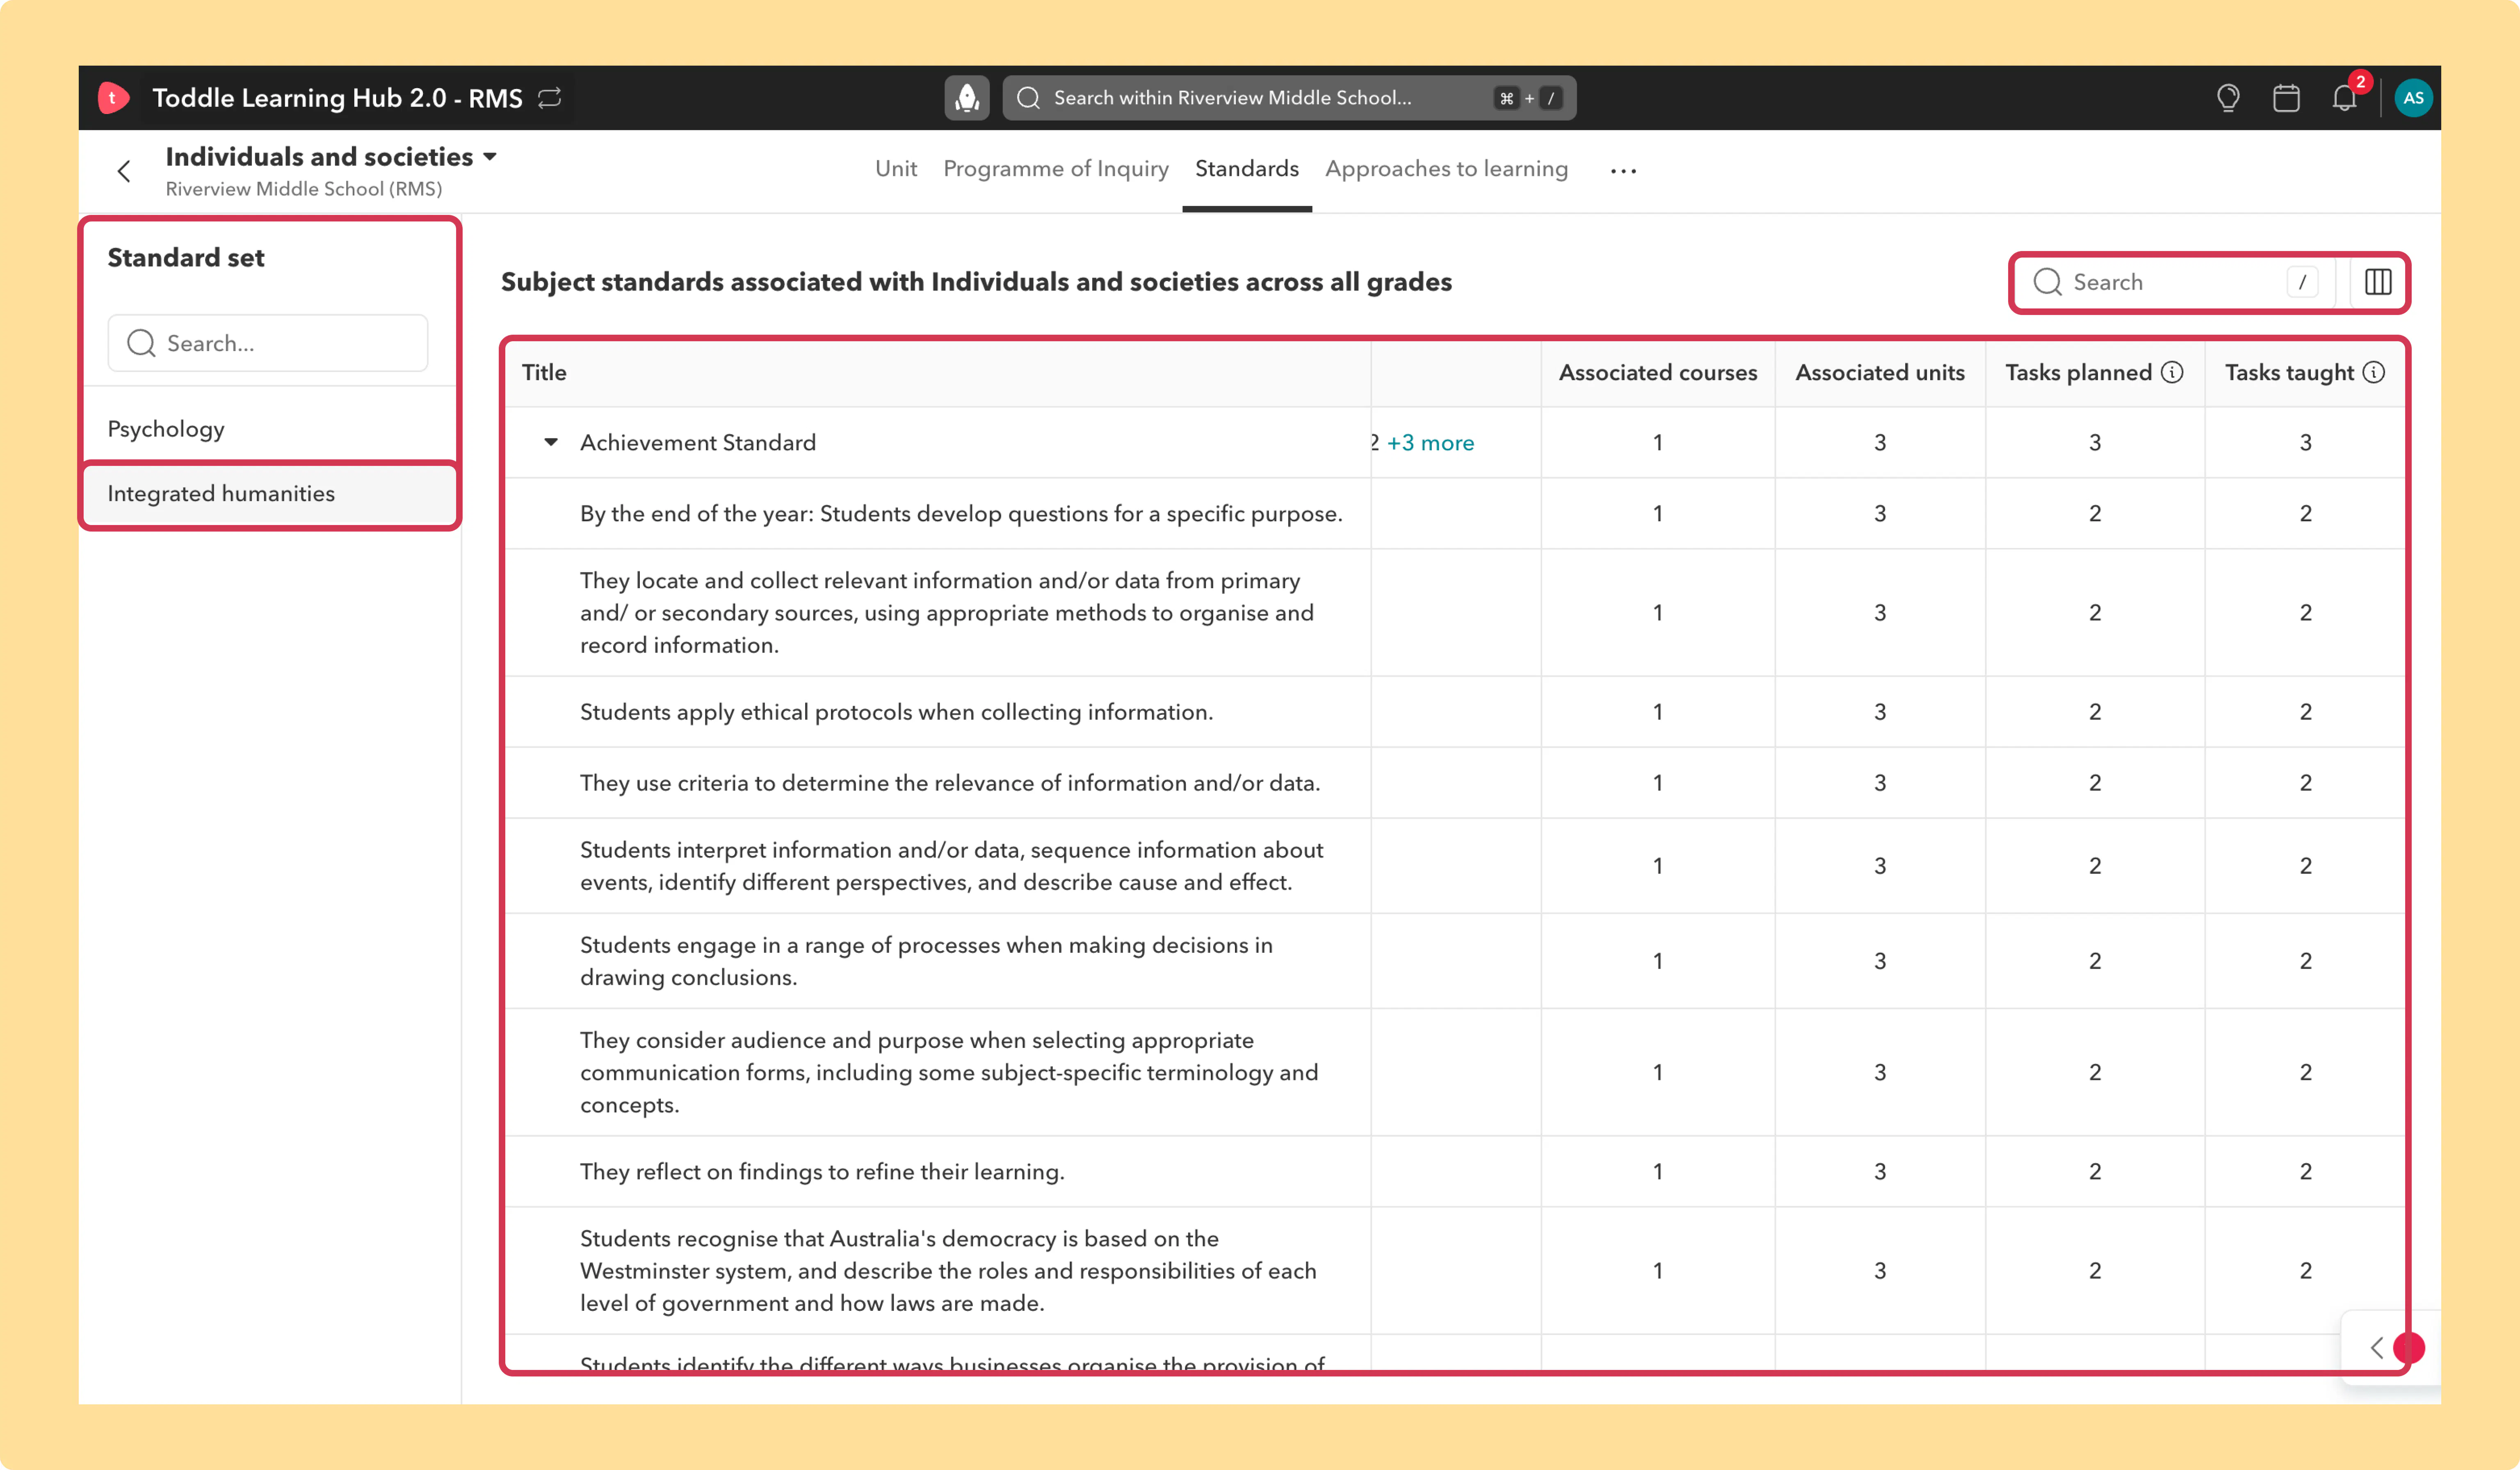This screenshot has height=1470, width=2520.
Task: Click the magnifier icon in standards table search
Action: pyautogui.click(x=2047, y=283)
